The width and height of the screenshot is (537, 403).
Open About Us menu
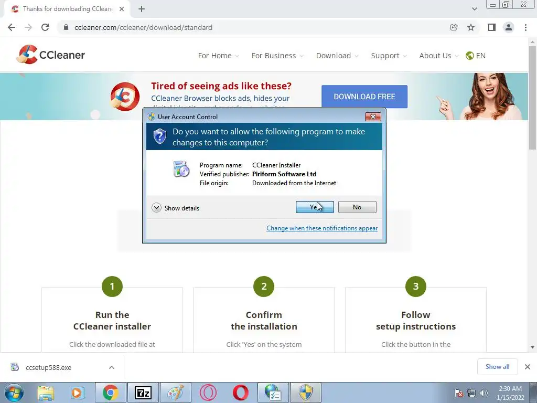[x=438, y=56]
